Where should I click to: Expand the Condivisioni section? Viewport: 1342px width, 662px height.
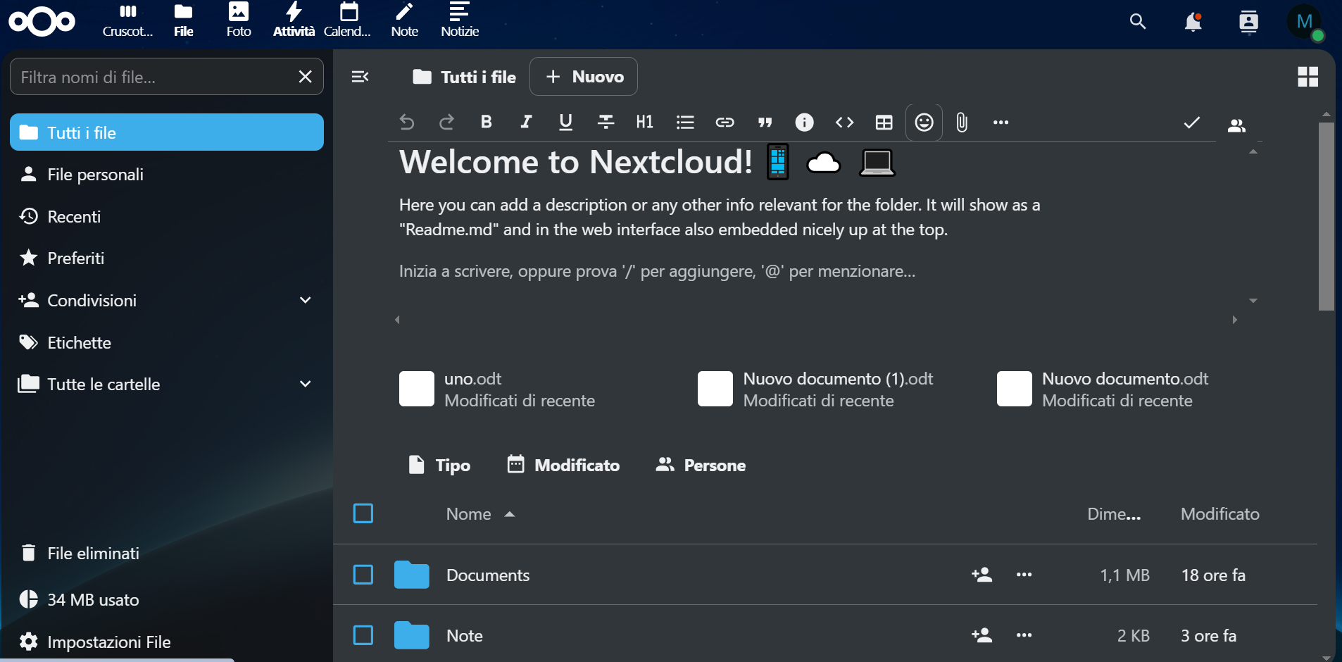click(x=306, y=300)
